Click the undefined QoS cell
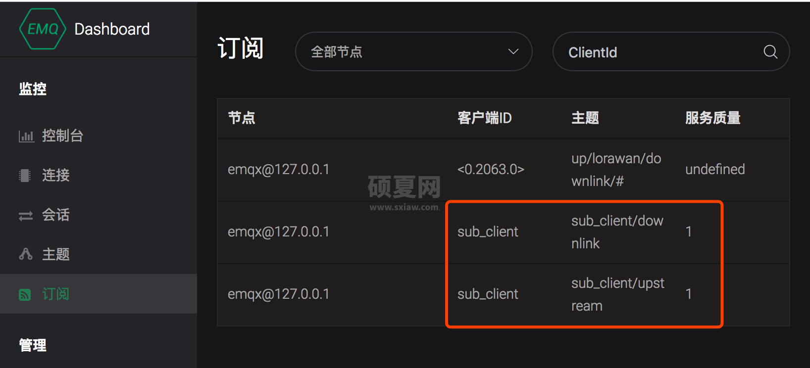Viewport: 810px width, 368px height. [715, 170]
